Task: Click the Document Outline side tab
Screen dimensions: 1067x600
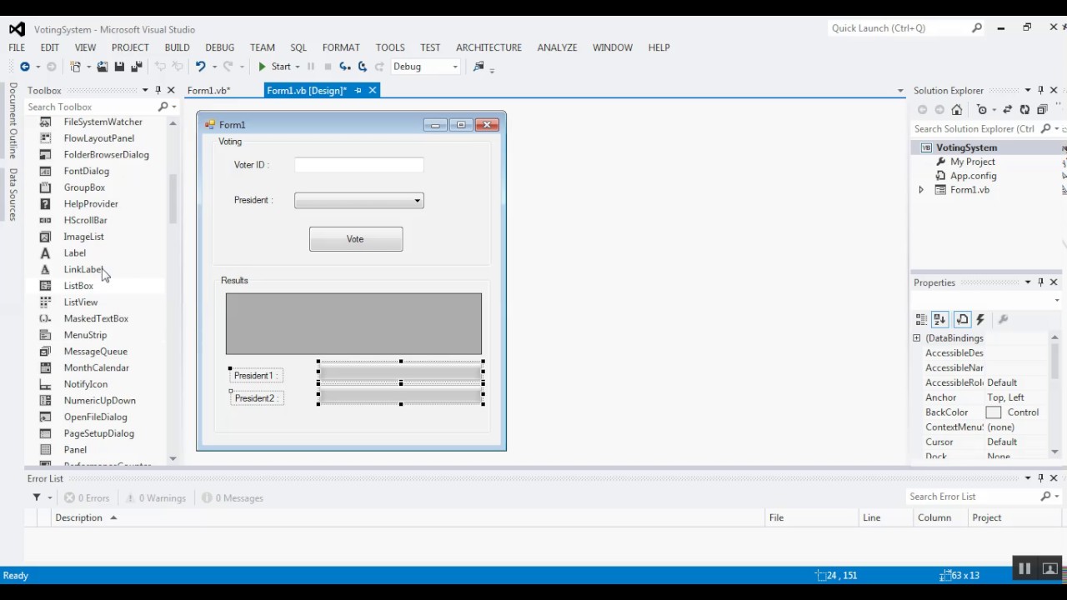Action: (x=13, y=121)
